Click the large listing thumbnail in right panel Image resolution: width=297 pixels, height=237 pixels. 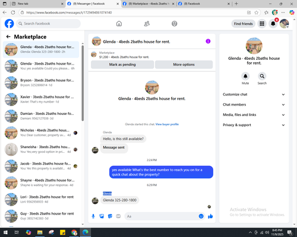tap(254, 46)
